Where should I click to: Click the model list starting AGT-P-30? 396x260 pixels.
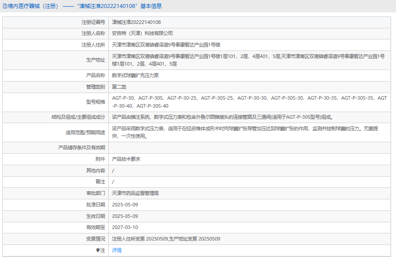click(249, 102)
